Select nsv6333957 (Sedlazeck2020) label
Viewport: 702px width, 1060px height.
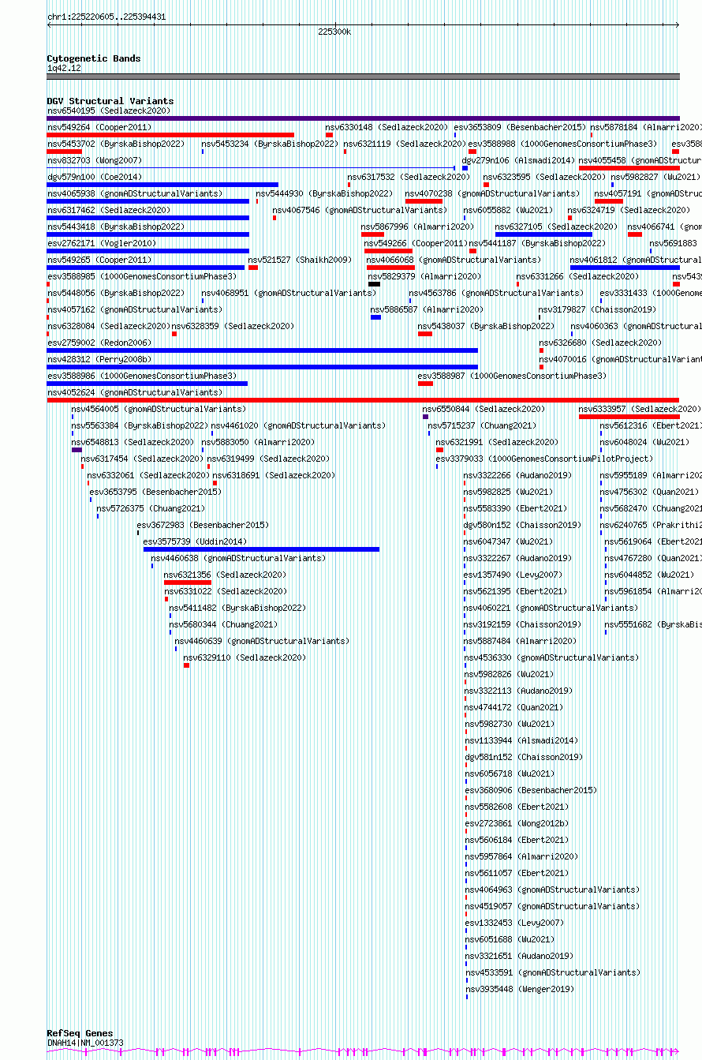pyautogui.click(x=640, y=409)
